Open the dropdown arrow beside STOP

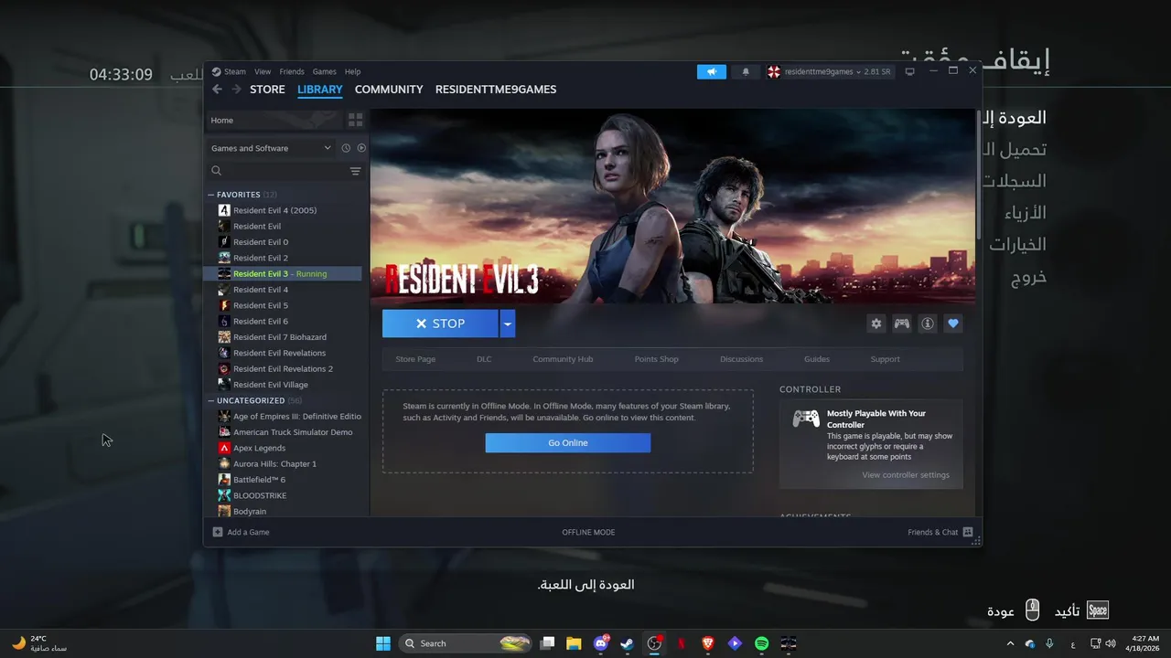coord(507,324)
